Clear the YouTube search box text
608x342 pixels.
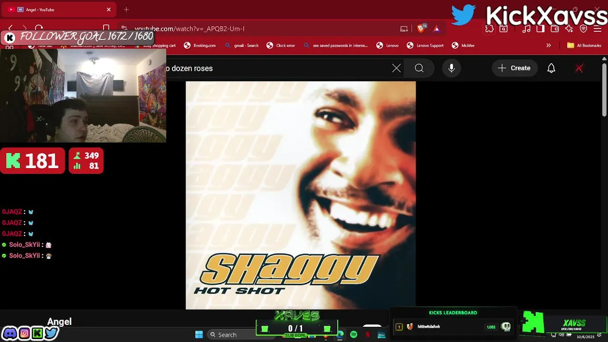pyautogui.click(x=397, y=68)
